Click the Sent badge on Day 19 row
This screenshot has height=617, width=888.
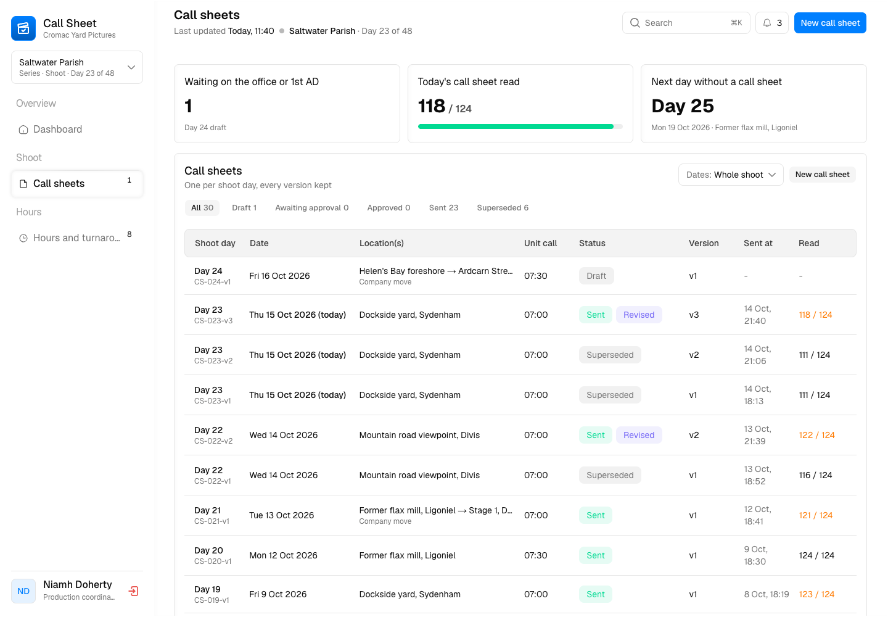click(596, 594)
